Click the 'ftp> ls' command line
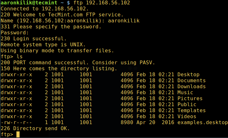 coord(11,57)
